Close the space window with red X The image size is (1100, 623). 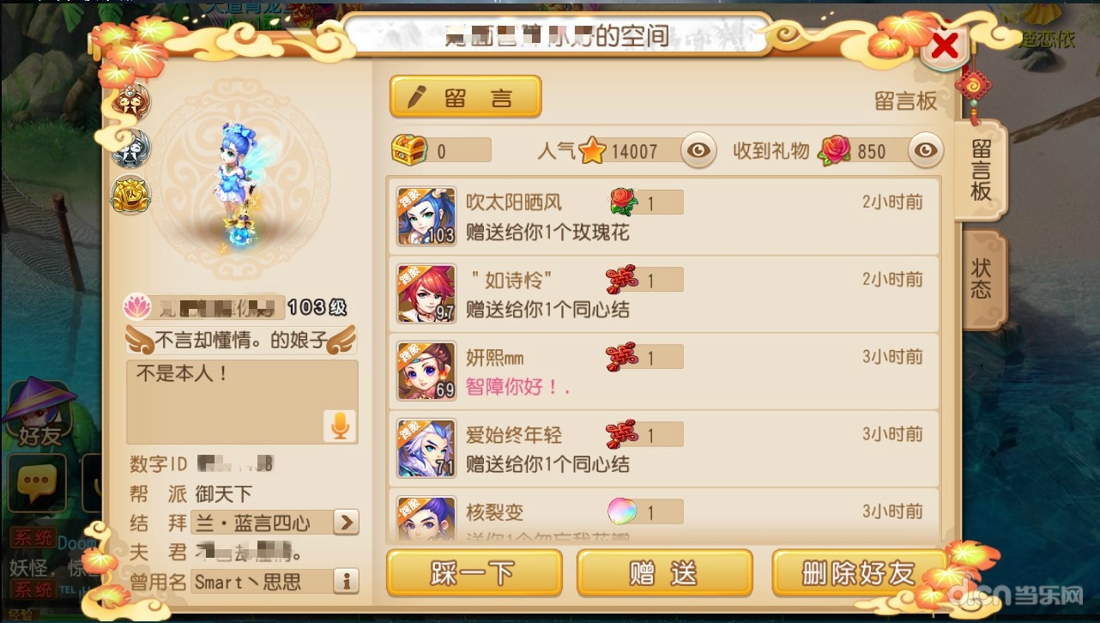click(944, 47)
